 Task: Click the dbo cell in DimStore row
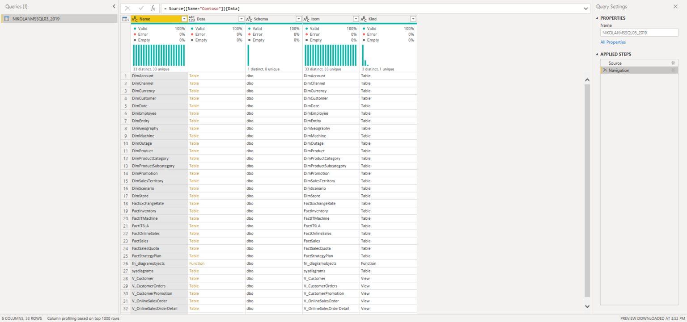tap(274, 196)
